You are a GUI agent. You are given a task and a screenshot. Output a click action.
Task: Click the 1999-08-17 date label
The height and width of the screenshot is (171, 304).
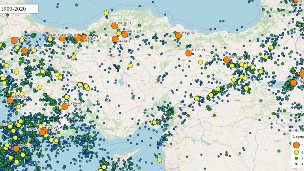(53, 35)
